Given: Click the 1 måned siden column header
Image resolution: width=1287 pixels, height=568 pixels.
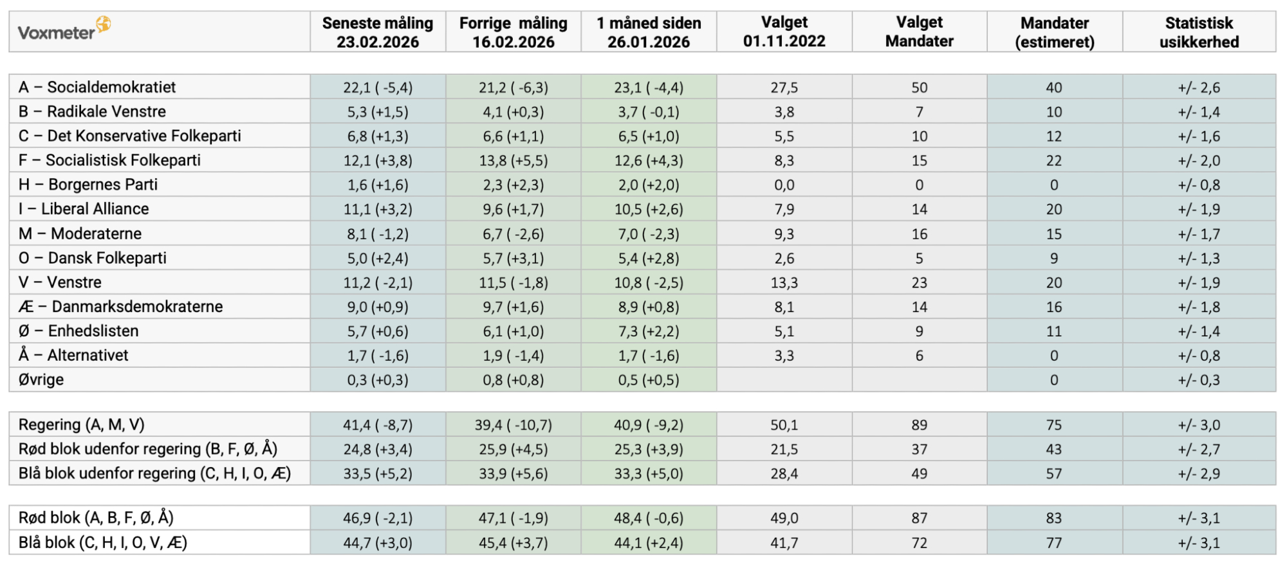Looking at the screenshot, I should coord(649,32).
